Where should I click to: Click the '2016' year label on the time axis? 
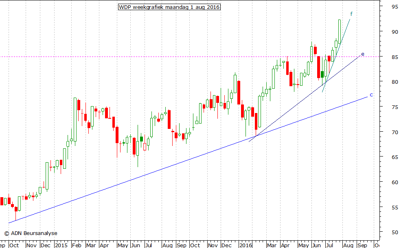click(246, 245)
